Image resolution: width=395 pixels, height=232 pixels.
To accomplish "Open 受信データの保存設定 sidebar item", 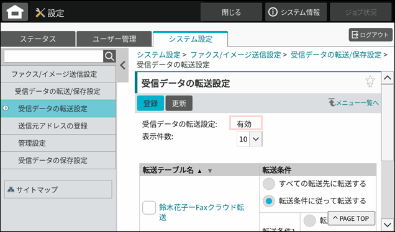I will (58, 160).
